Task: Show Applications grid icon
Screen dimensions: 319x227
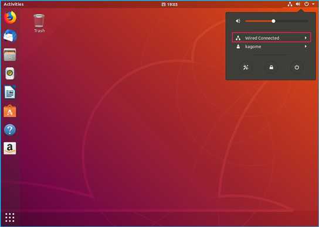Action: pos(10,218)
